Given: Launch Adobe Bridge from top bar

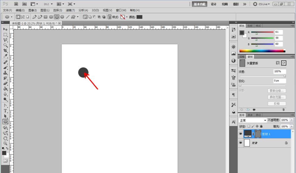Looking at the screenshot, I should [16, 4].
